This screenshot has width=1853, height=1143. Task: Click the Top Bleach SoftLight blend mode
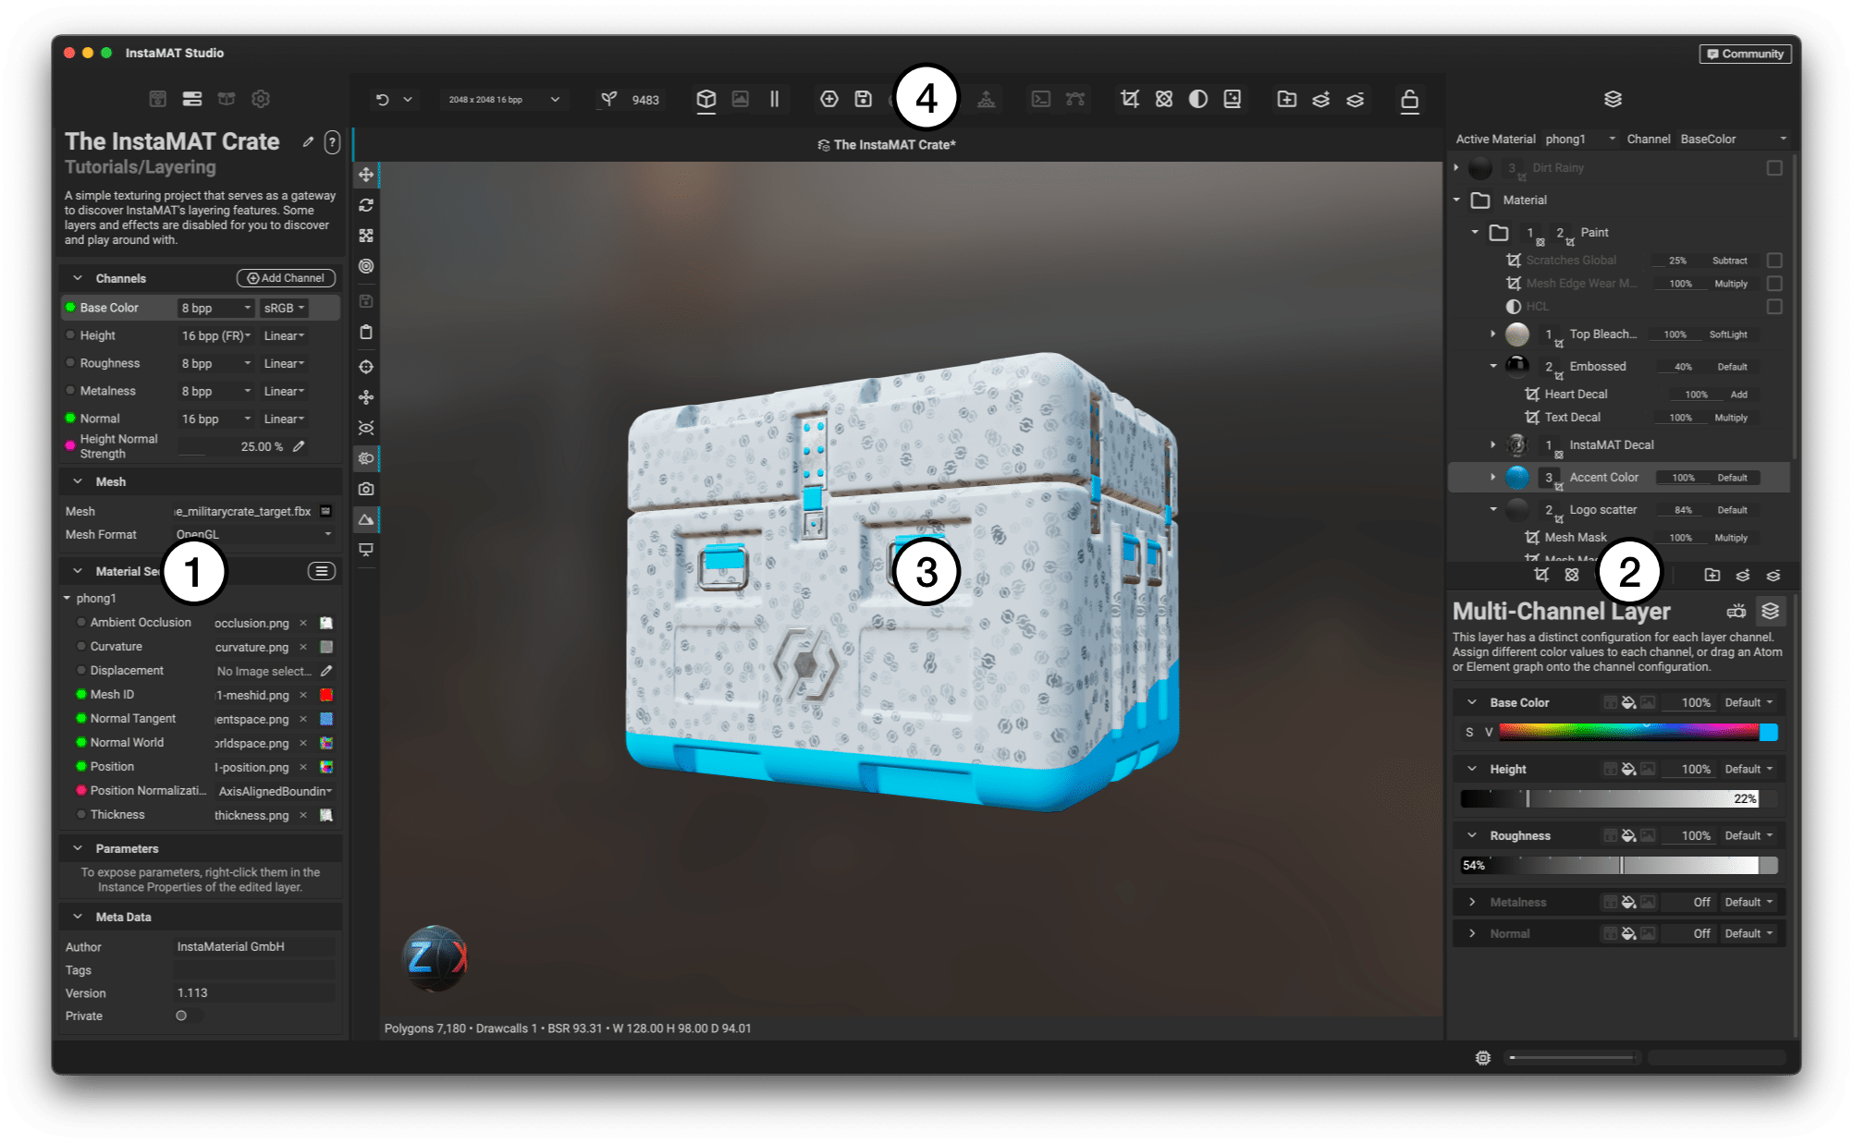click(x=1728, y=334)
